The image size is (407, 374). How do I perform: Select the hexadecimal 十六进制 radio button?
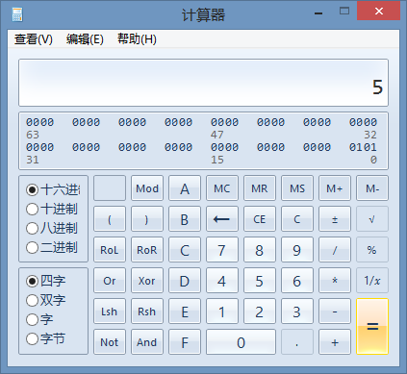(x=53, y=189)
